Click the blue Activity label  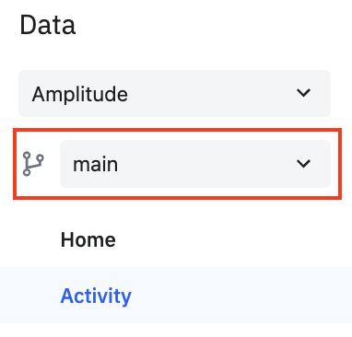click(96, 296)
